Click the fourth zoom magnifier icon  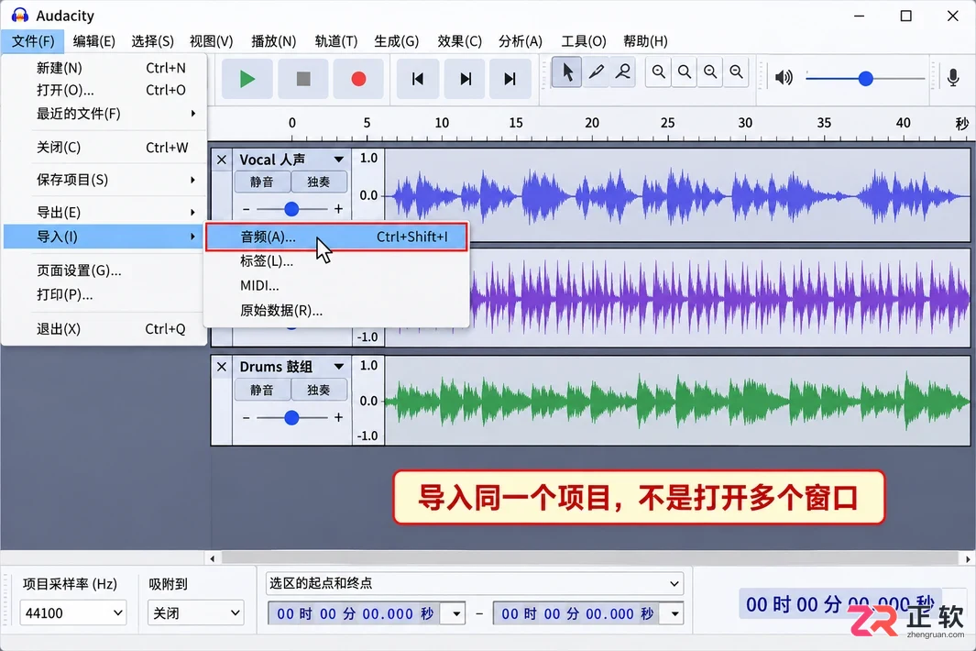point(737,72)
